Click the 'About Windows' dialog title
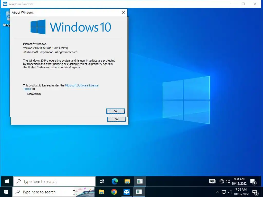The image size is (263, 197). [x=23, y=13]
